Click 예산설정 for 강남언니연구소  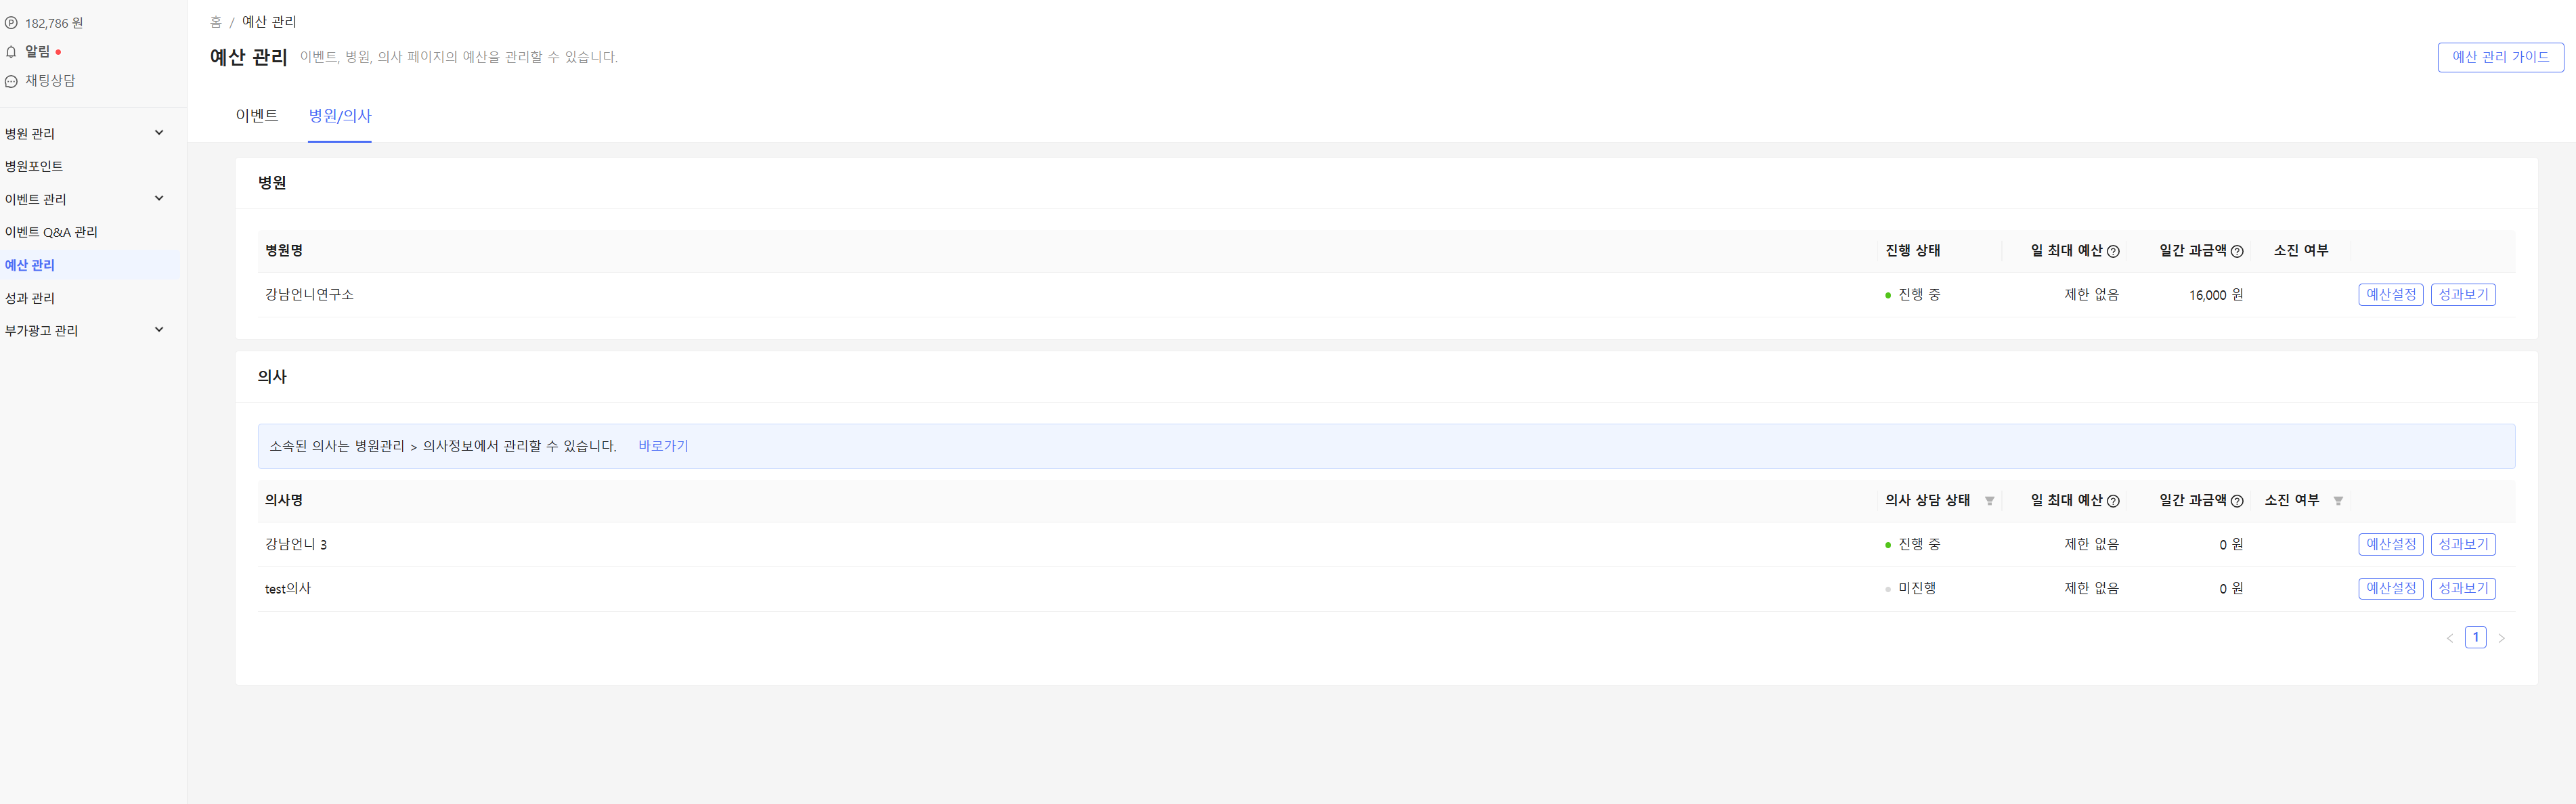[2390, 295]
